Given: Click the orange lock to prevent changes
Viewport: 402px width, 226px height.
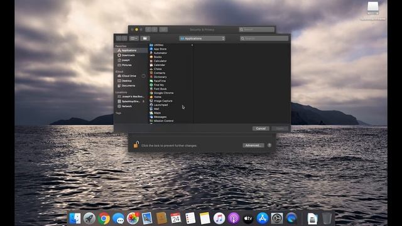Looking at the screenshot, I should (x=136, y=145).
